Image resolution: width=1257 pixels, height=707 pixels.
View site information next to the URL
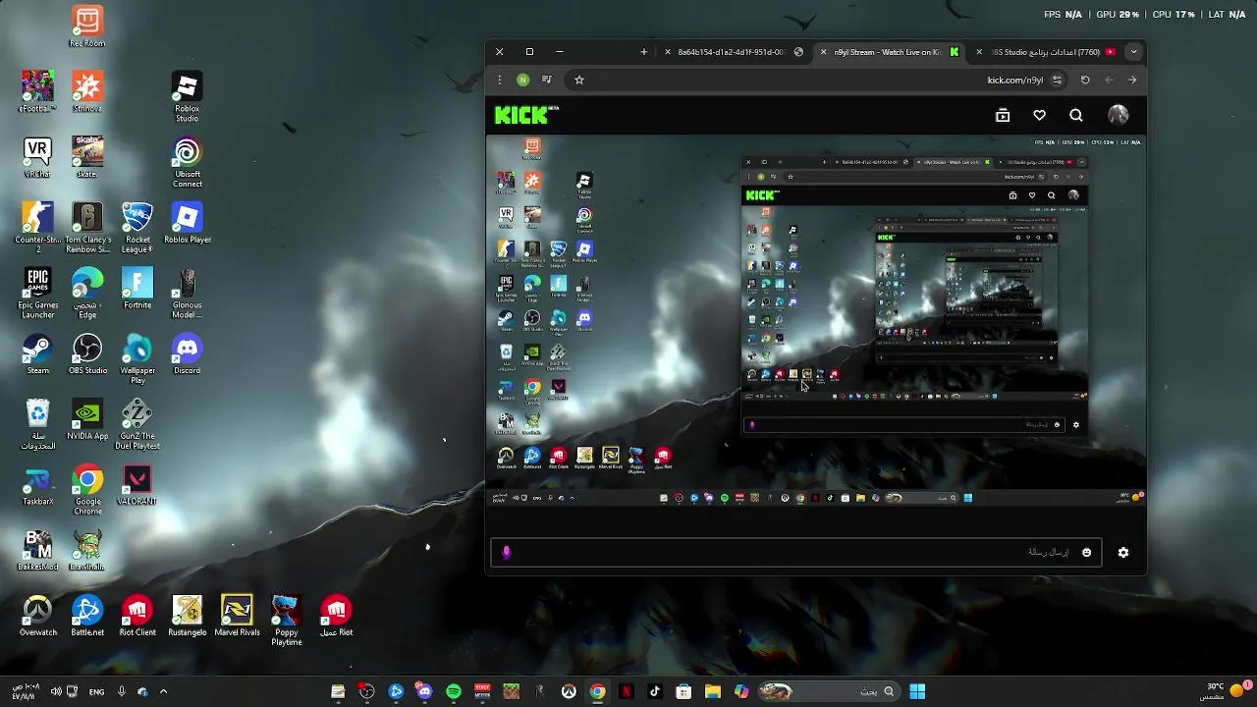(1058, 80)
